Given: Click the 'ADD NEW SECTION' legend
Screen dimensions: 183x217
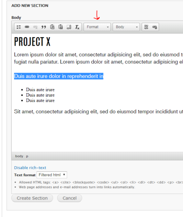Looking at the screenshot, I should pyautogui.click(x=30, y=5).
